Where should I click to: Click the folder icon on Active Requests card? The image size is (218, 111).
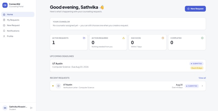[x=84, y=38]
